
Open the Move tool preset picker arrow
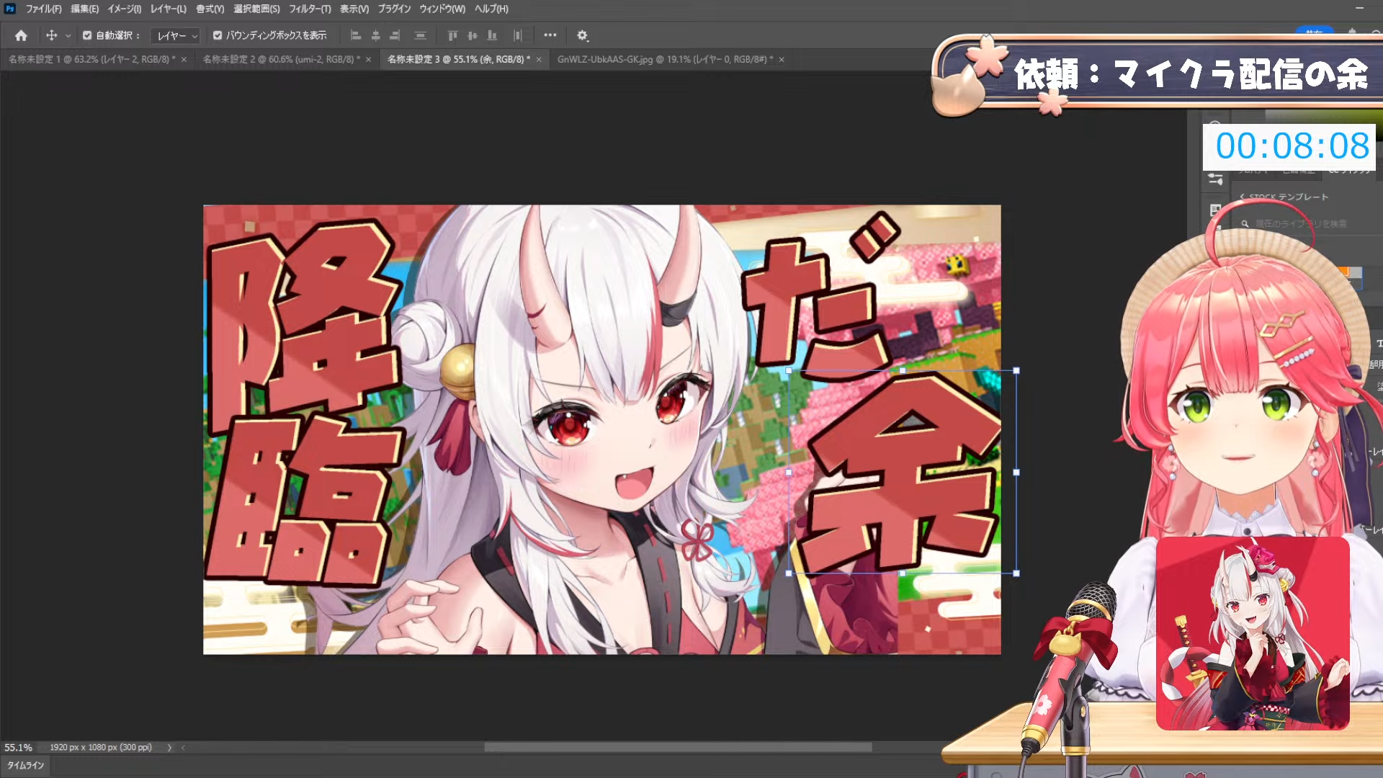pyautogui.click(x=68, y=35)
